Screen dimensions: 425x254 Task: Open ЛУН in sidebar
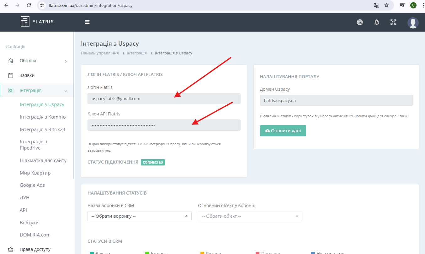click(24, 198)
